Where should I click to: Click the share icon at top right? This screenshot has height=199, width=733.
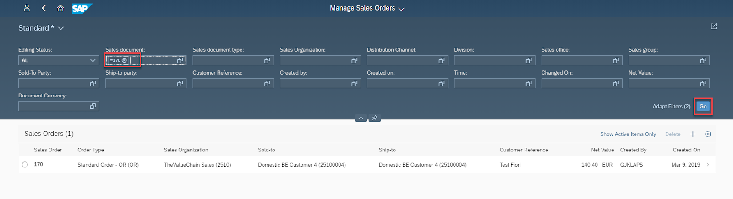pos(714,27)
